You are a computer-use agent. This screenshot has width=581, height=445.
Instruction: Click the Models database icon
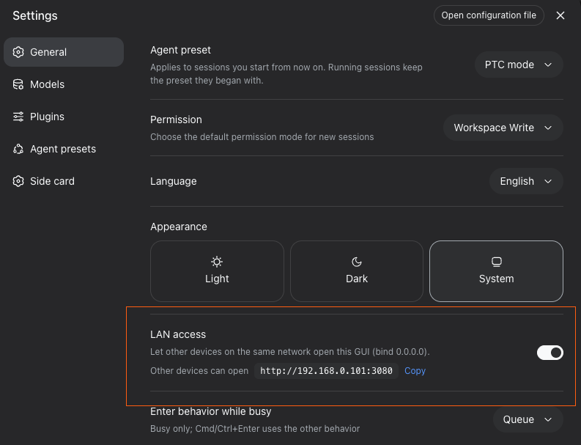point(18,84)
